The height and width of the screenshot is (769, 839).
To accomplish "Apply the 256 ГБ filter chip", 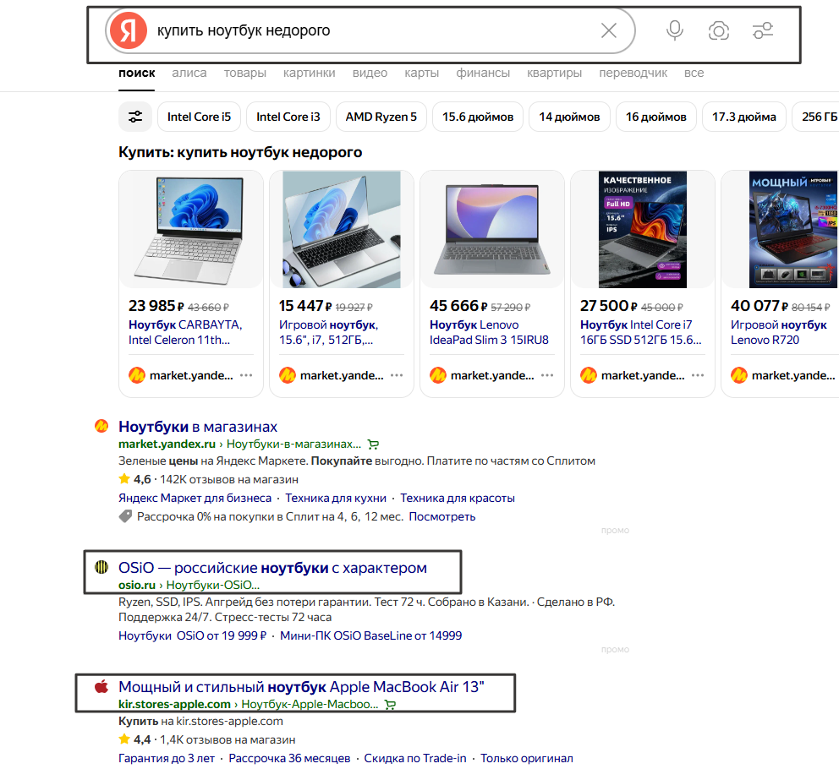I will (816, 117).
